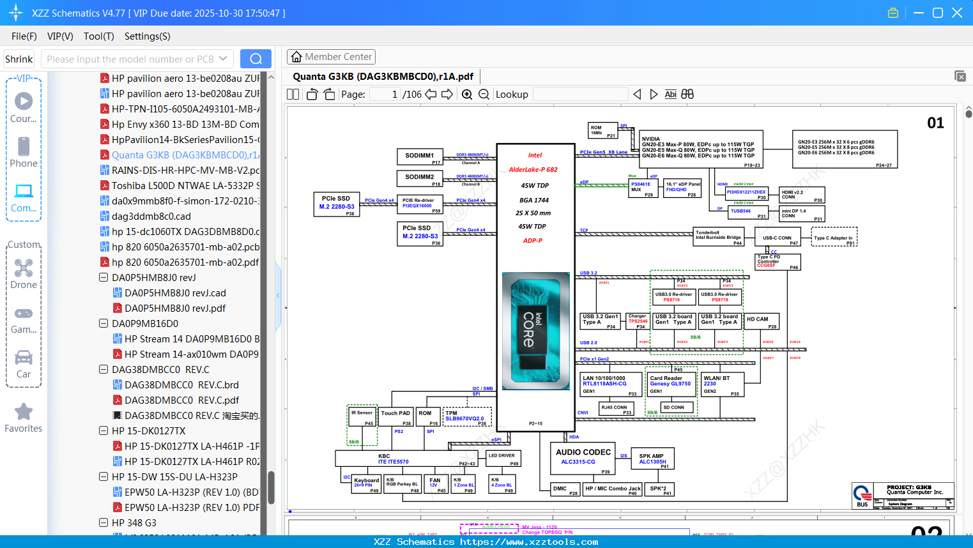
Task: Collapse the DA0P9MB16D0 folder
Action: click(103, 324)
